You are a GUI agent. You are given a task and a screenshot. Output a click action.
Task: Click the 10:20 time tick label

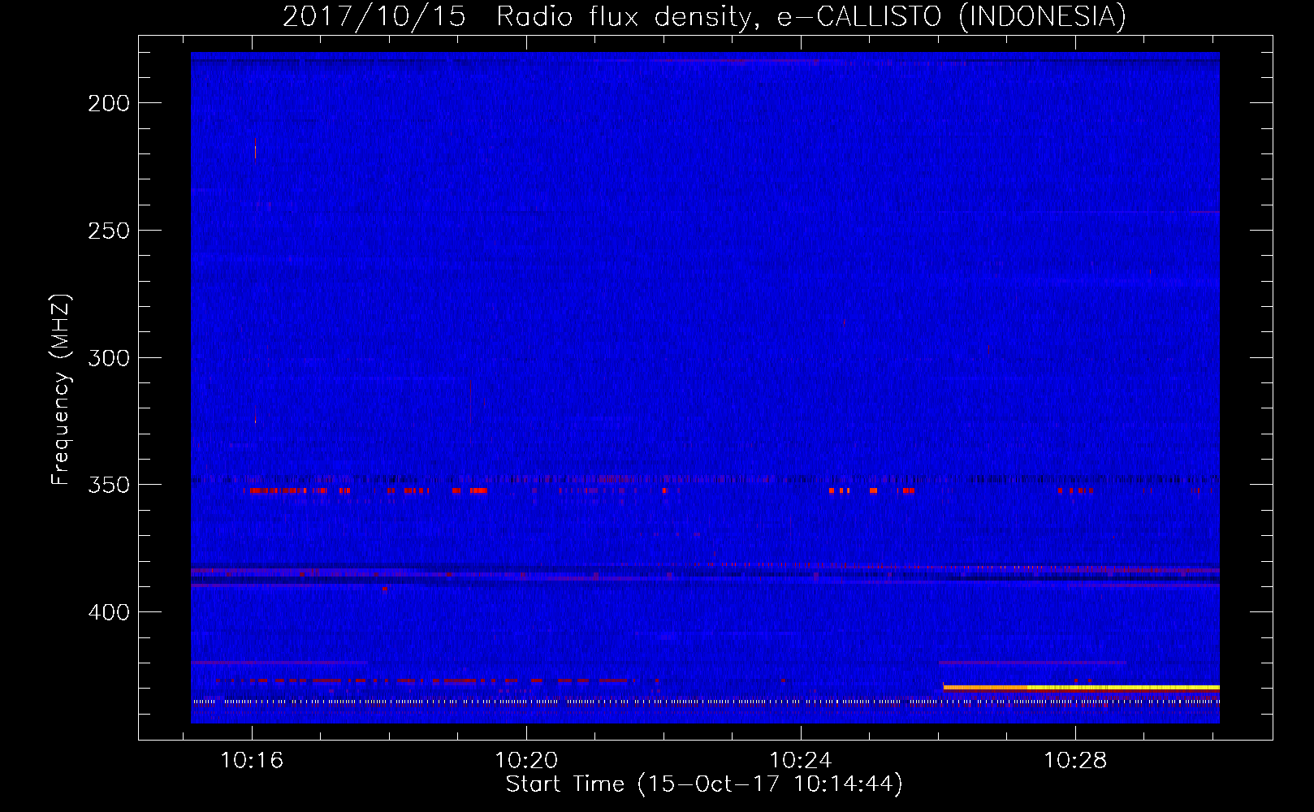coord(526,760)
